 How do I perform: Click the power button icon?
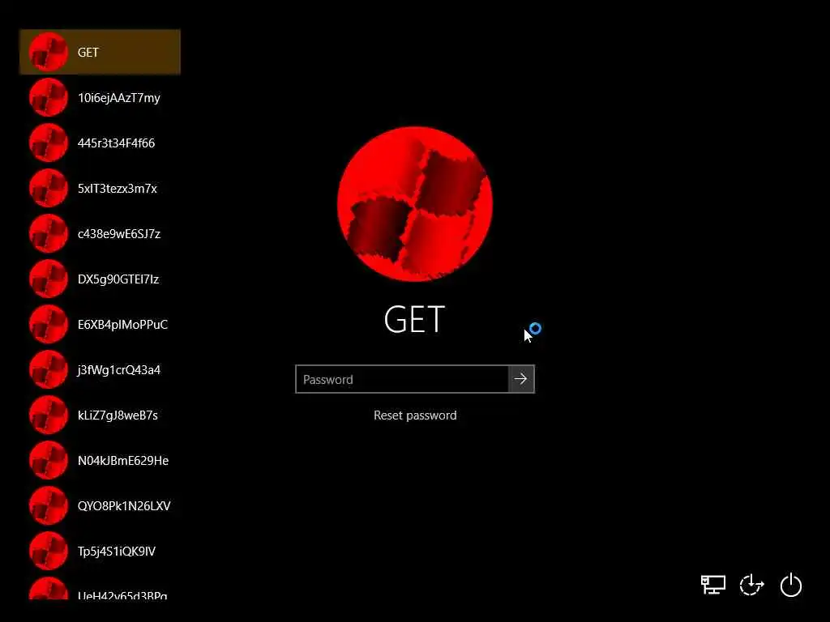coord(791,585)
